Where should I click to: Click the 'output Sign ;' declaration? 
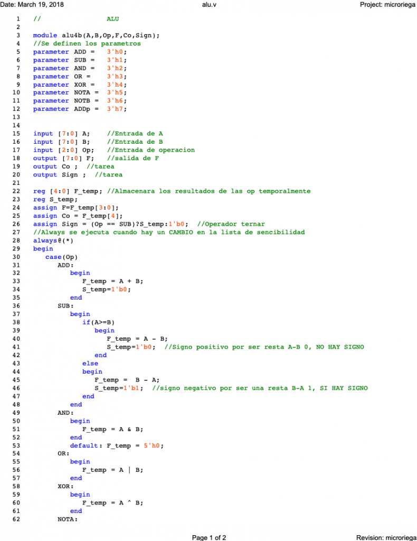click(59, 175)
